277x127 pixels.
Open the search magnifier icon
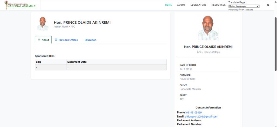pyautogui.click(x=268, y=5)
